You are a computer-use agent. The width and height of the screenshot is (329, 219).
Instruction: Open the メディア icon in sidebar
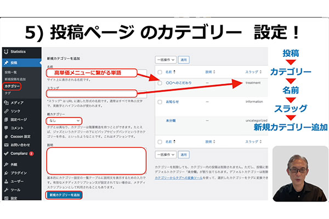pyautogui.click(x=6, y=103)
